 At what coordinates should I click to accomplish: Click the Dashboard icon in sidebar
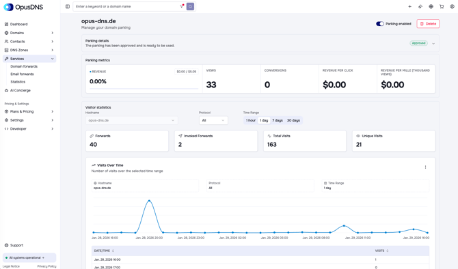[x=6, y=24]
